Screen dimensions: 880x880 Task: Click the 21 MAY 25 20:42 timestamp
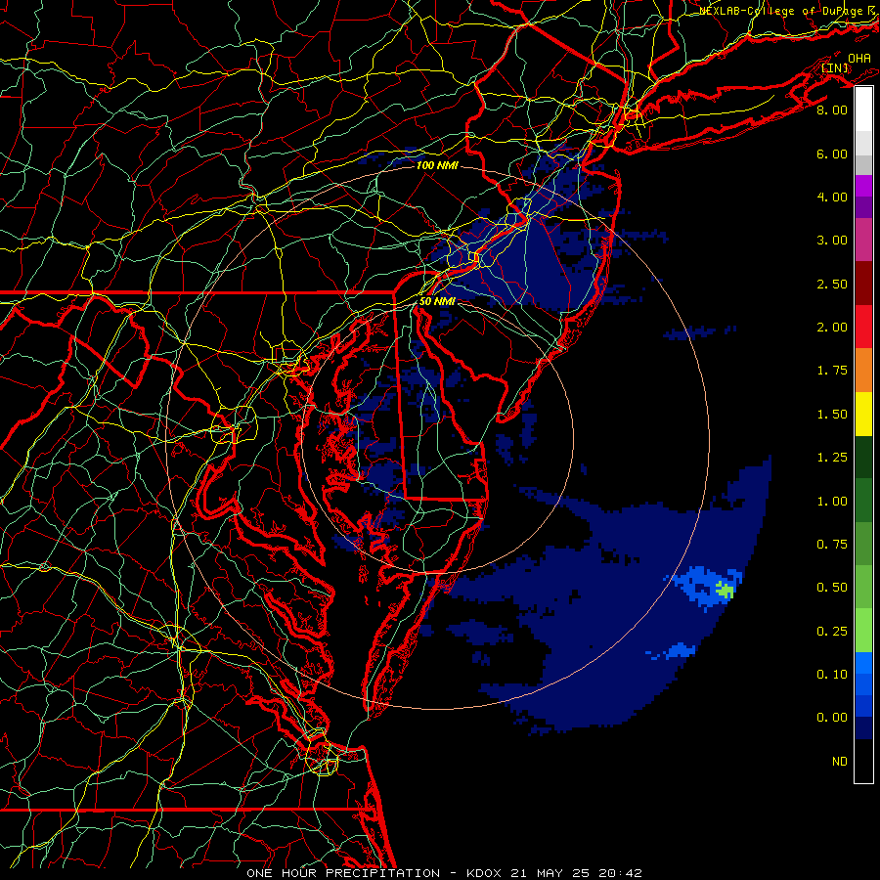[x=576, y=873]
